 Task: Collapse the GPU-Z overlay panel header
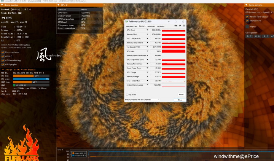pos(58,5)
